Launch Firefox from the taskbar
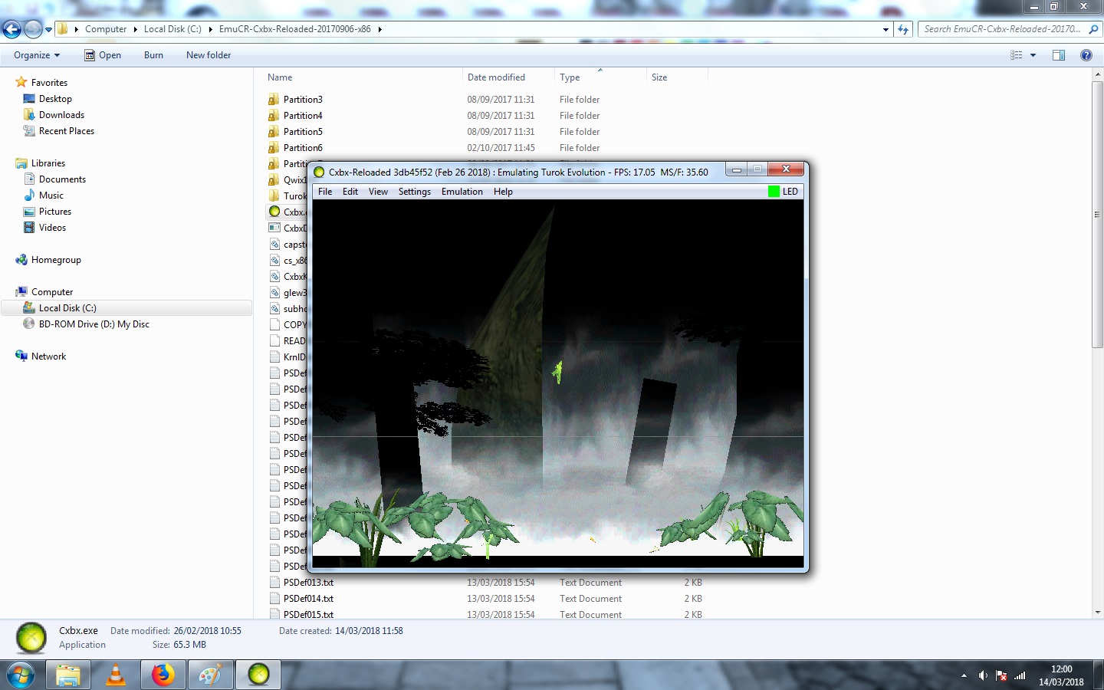Image resolution: width=1104 pixels, height=690 pixels. tap(163, 675)
